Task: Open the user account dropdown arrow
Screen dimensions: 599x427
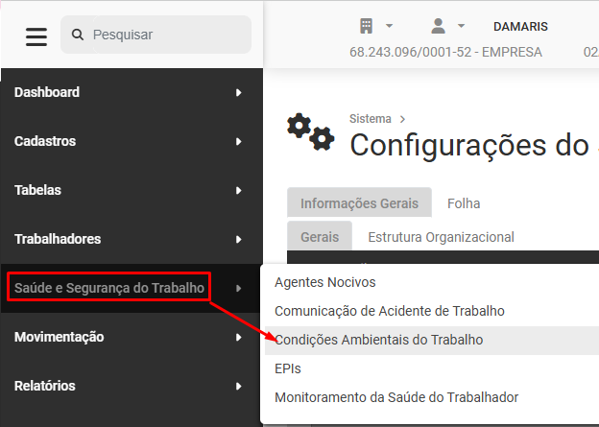Action: point(461,26)
